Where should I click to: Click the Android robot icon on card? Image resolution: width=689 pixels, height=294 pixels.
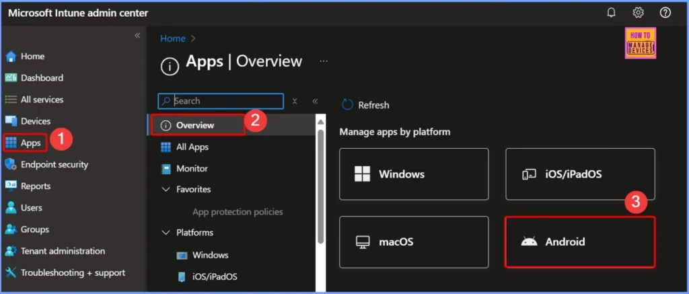click(x=529, y=242)
